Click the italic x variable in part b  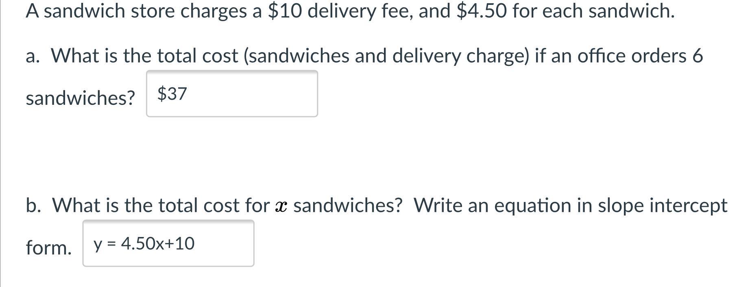[x=281, y=206]
